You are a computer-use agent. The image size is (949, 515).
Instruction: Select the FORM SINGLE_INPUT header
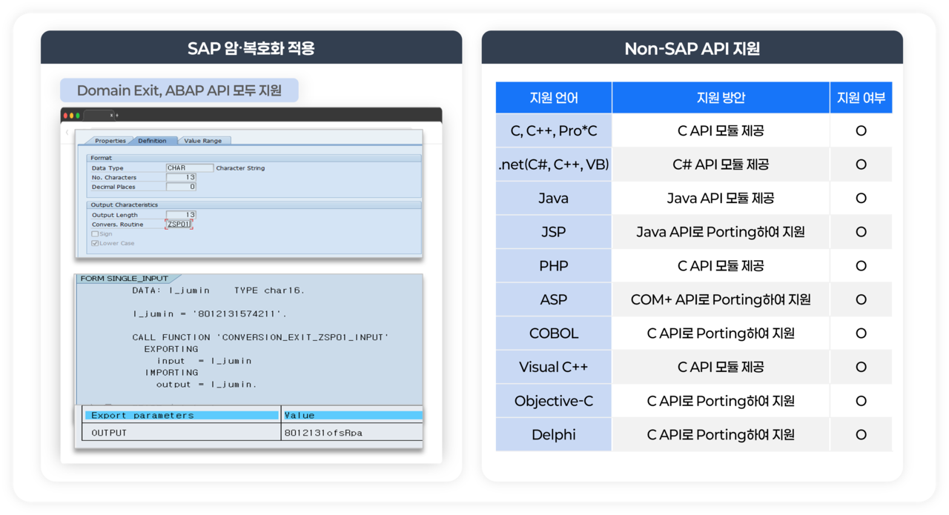[x=124, y=279]
